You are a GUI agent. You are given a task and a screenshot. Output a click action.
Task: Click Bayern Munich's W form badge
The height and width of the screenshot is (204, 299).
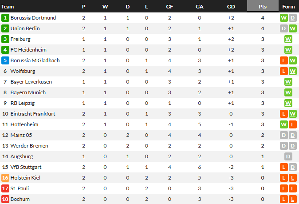point(288,92)
